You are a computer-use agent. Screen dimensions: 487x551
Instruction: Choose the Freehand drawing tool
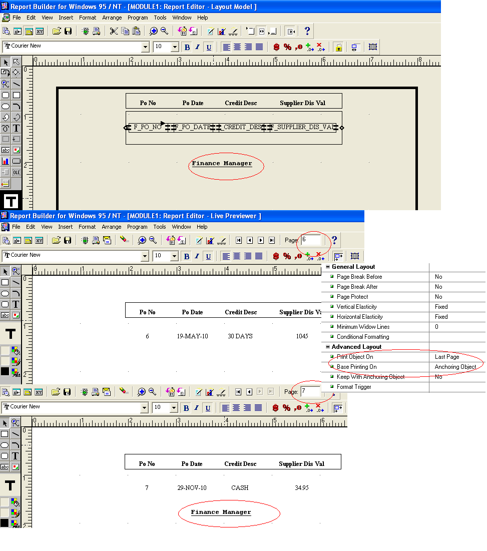pyautogui.click(x=5, y=128)
